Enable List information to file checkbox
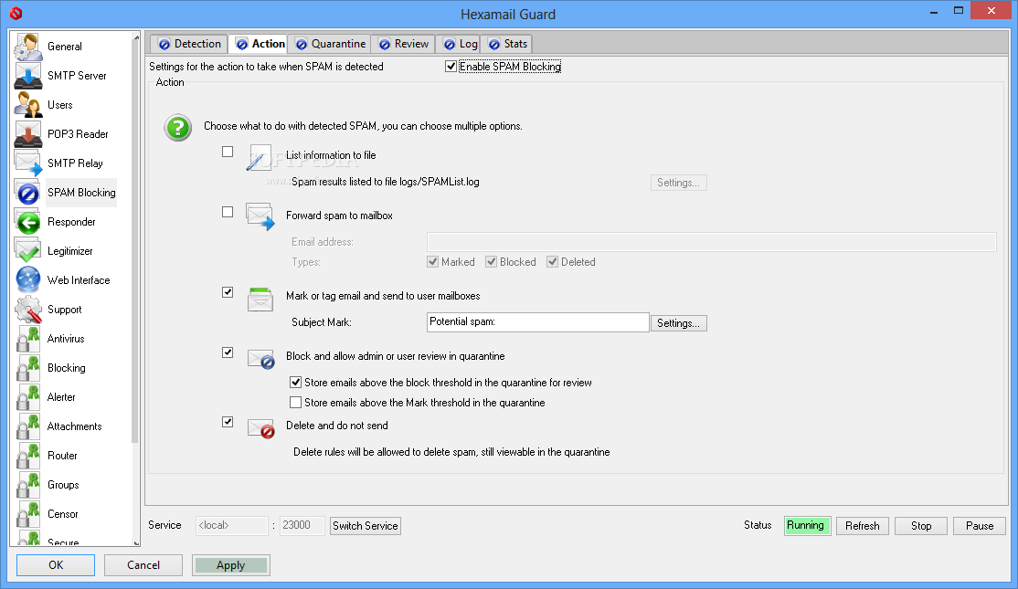 coord(228,152)
